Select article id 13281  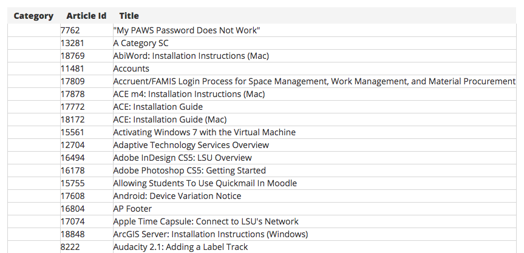[x=72, y=43]
